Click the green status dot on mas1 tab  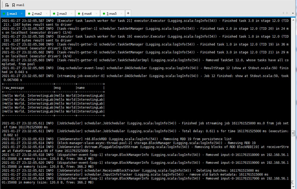(4, 14)
